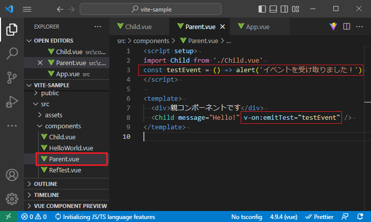Screen dimensions: 371x222
Task: Open the Explorer view in activity bar
Action: coord(12,30)
